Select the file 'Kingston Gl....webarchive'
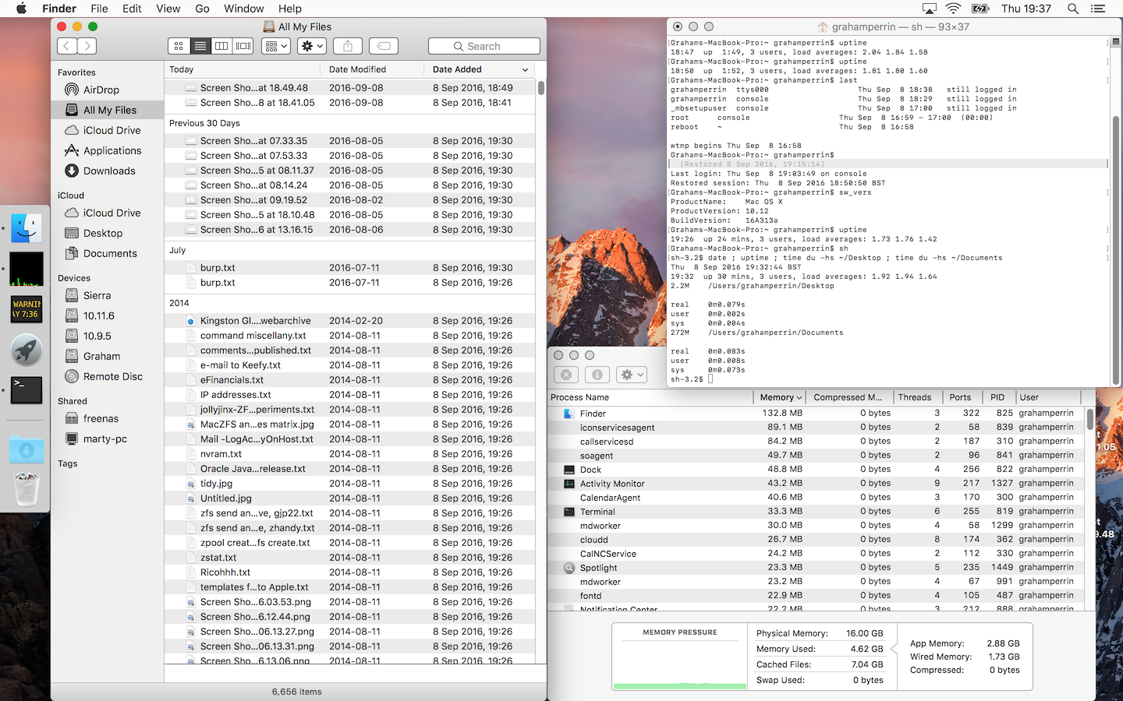1123x701 pixels. [349, 321]
